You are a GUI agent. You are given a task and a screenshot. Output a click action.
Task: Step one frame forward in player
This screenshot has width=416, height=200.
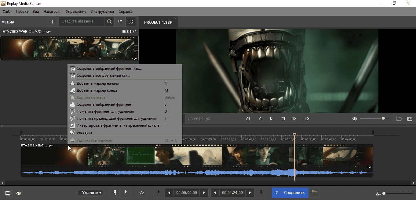pos(294,119)
